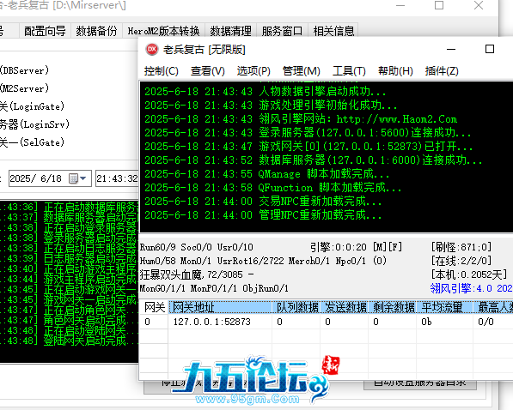Click the log line 管理NPC重新加载完成
Viewport: 513px width, 410px height.
coord(263,215)
